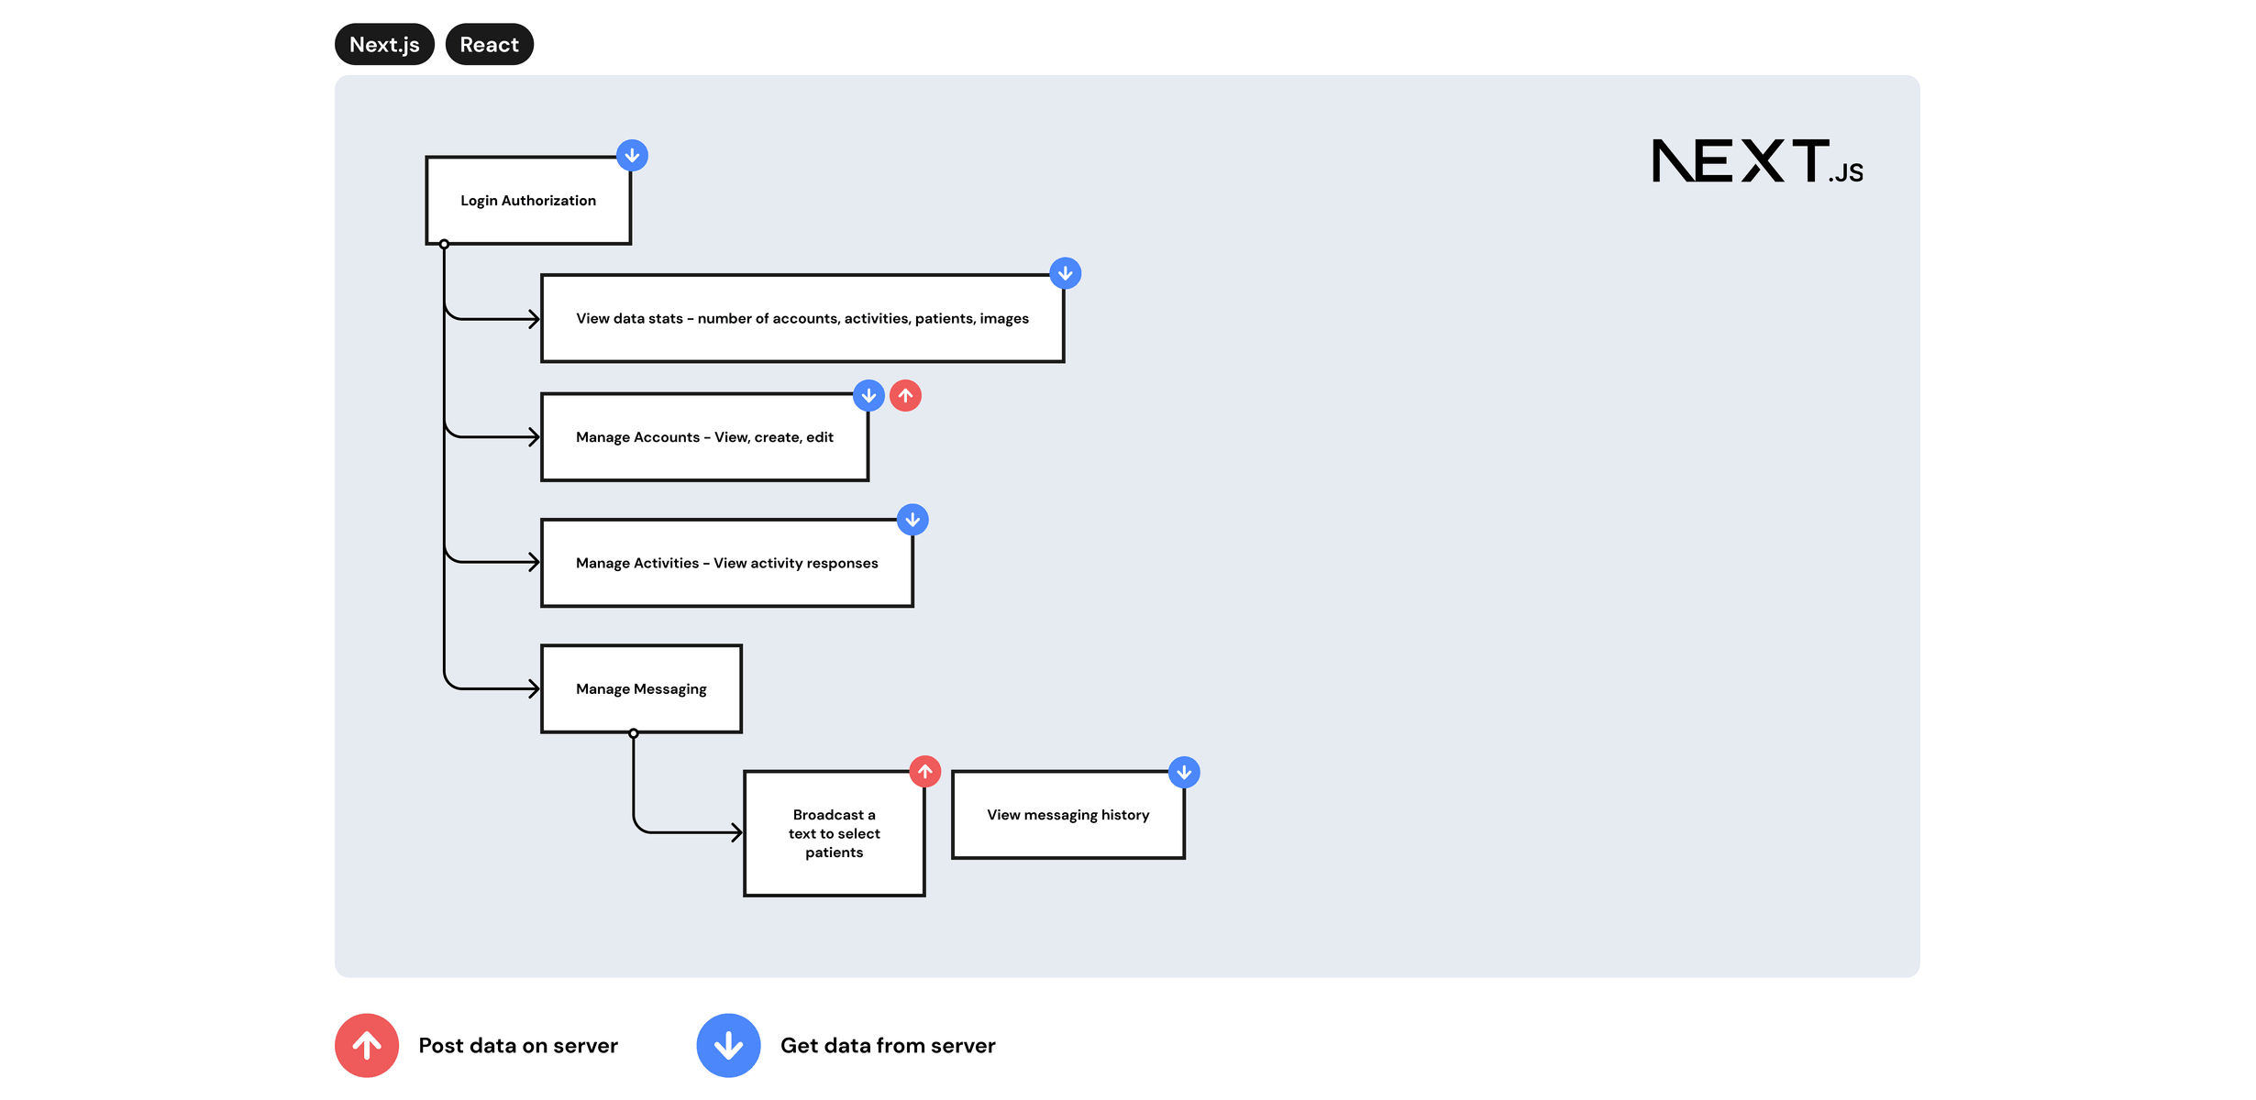Click the blue 'Get data from server' icon on View messaging history
Screen dimensions: 2256x1100
pos(1183,772)
